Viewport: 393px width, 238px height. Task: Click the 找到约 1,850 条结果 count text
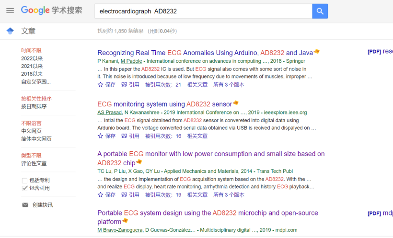(x=120, y=31)
